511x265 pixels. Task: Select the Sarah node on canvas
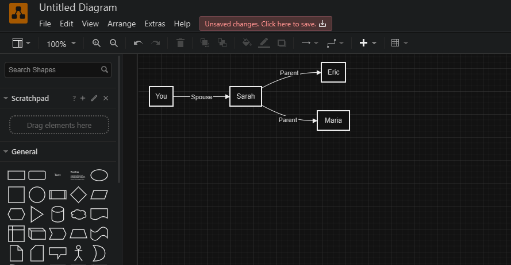point(245,96)
